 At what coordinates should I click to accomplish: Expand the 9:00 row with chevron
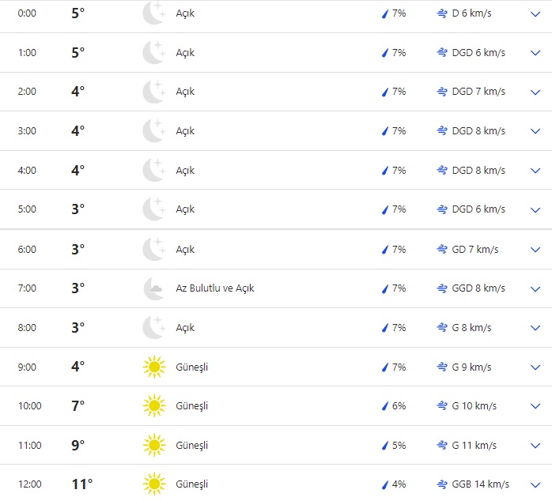(x=535, y=367)
